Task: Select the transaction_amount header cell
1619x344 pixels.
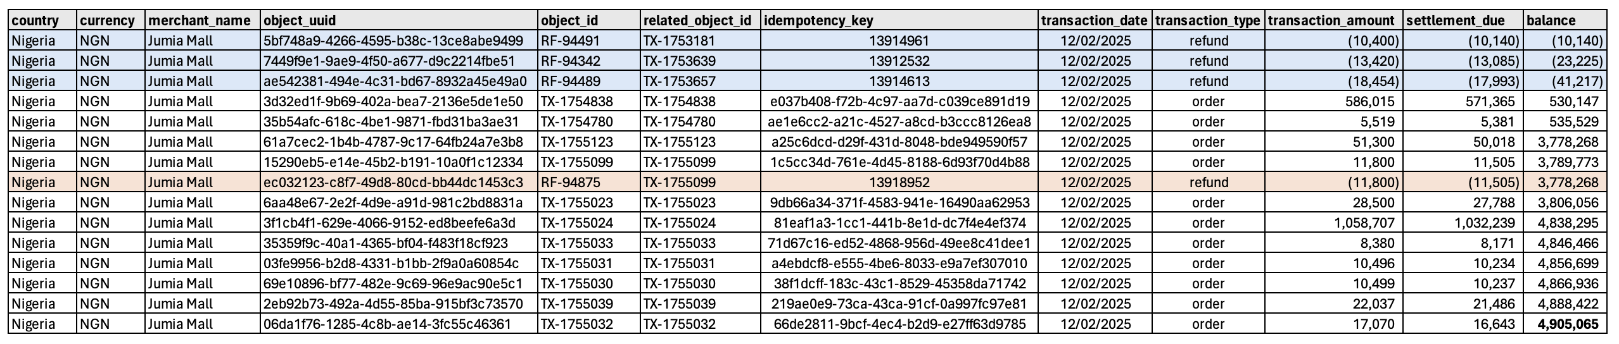Action: tap(1330, 20)
